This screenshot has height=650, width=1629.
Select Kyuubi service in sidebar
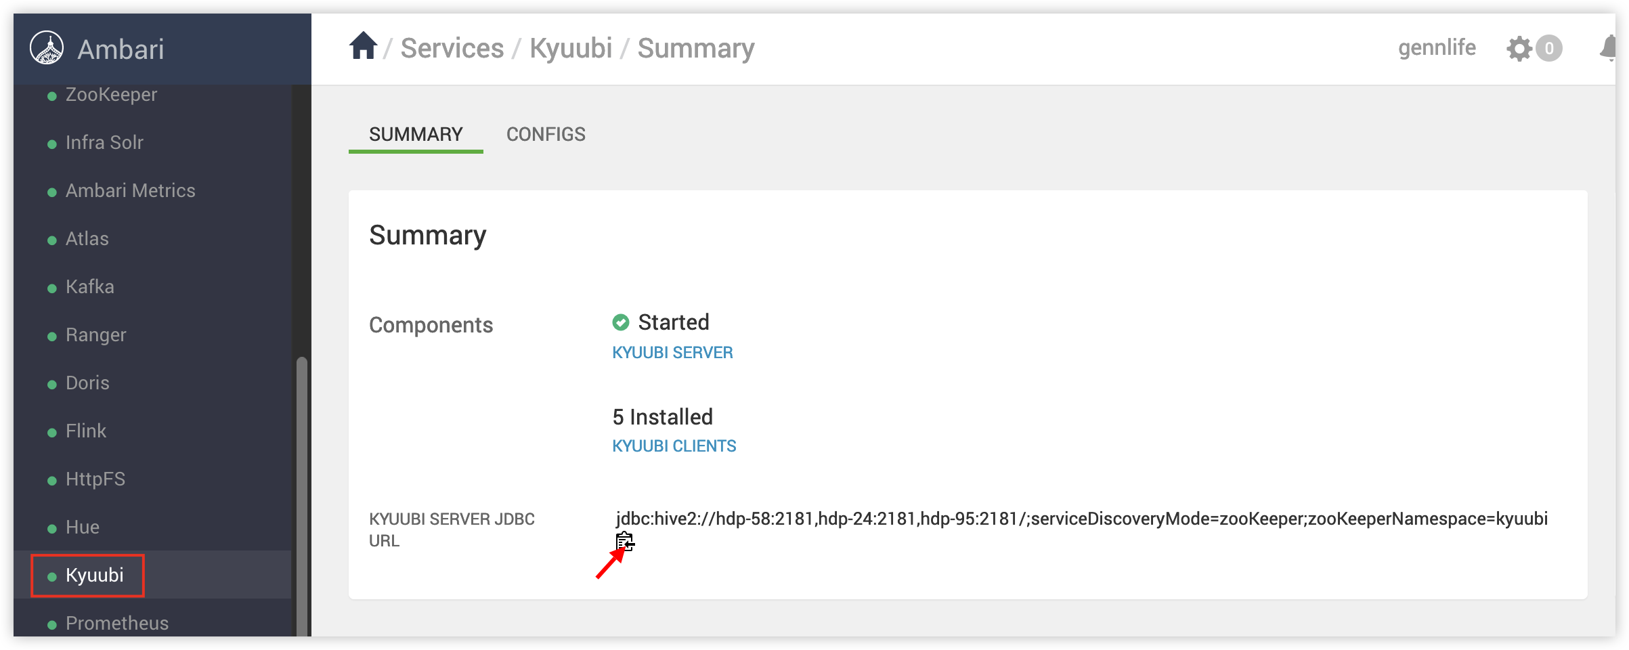pos(94,576)
